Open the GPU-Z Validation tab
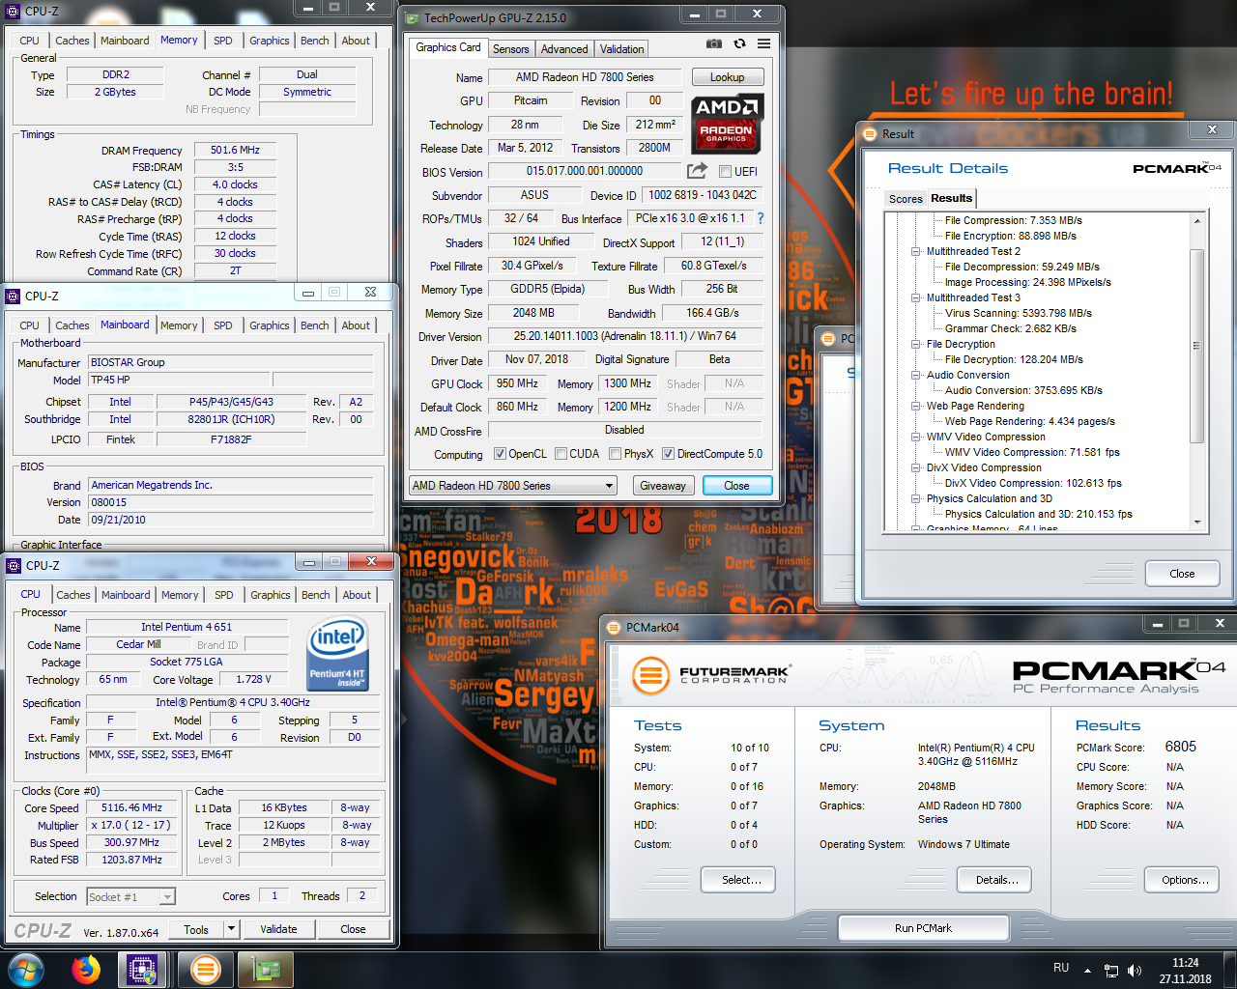 [x=621, y=49]
